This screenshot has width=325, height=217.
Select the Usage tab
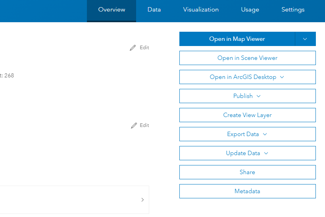click(x=250, y=10)
